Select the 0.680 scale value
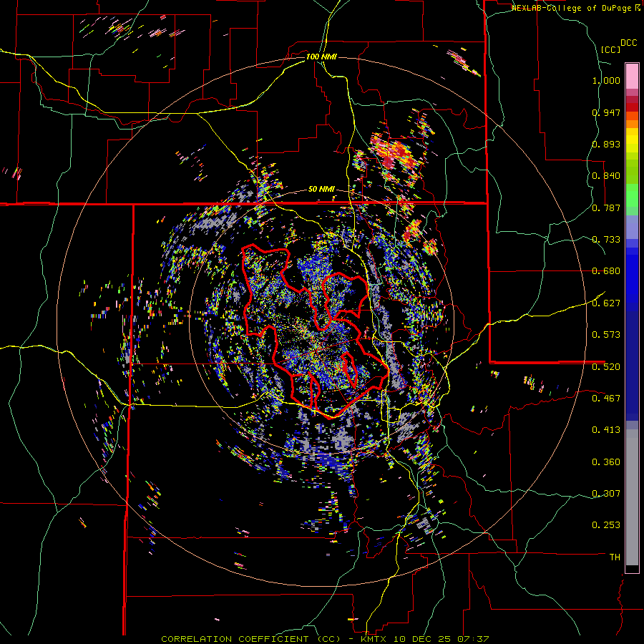 coord(606,271)
